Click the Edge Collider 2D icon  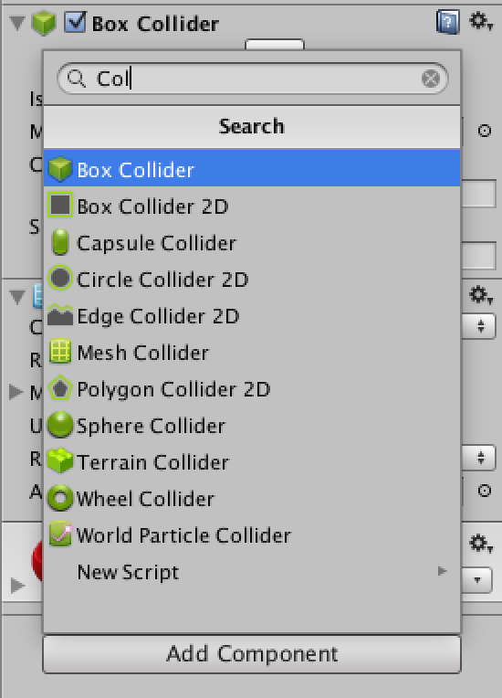[60, 314]
